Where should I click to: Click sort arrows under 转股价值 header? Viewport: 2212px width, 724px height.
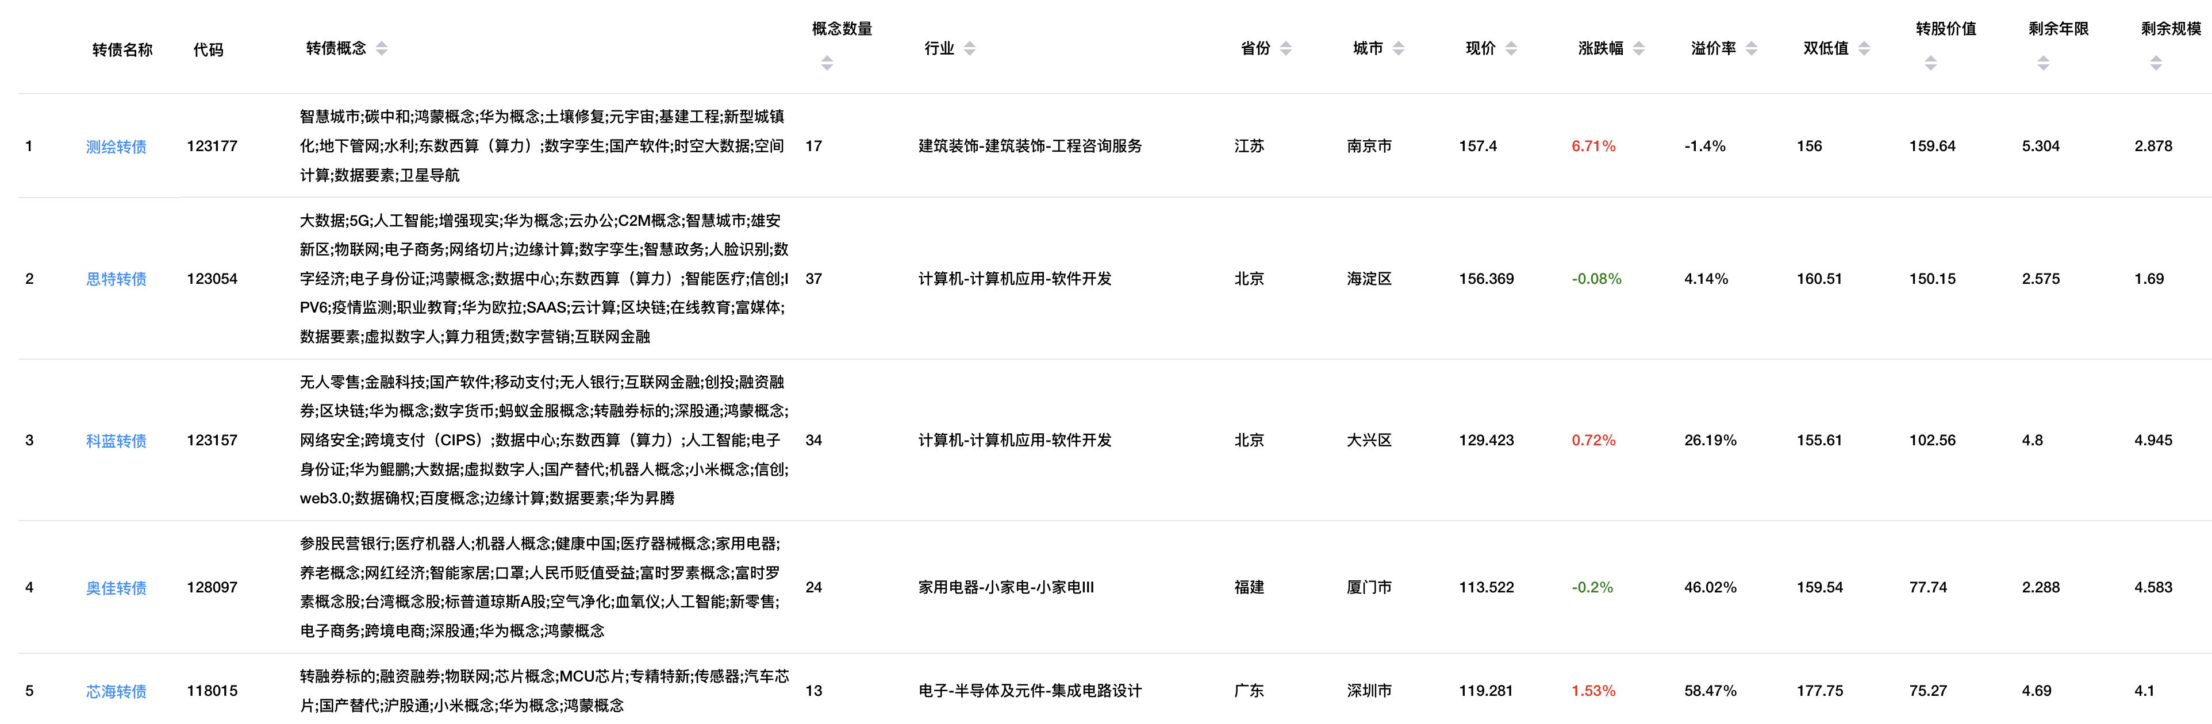[x=1930, y=63]
